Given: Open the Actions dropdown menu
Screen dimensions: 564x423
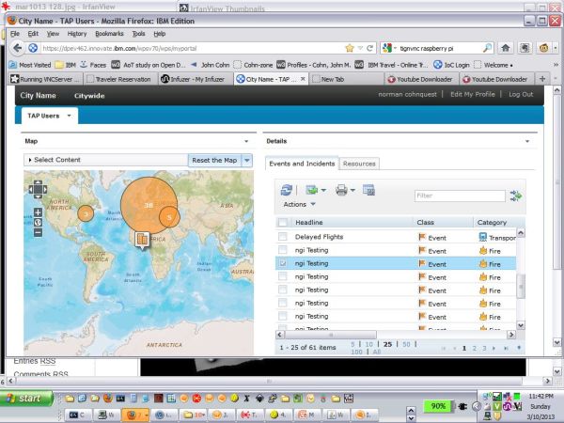Looking at the screenshot, I should tap(299, 204).
